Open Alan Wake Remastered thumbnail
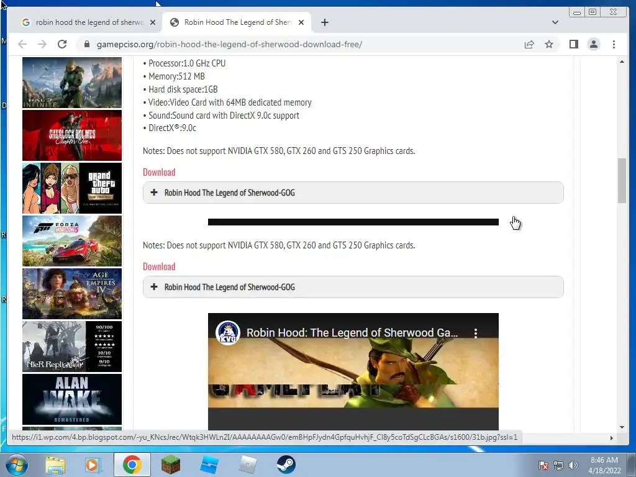This screenshot has height=477, width=636. [x=72, y=399]
